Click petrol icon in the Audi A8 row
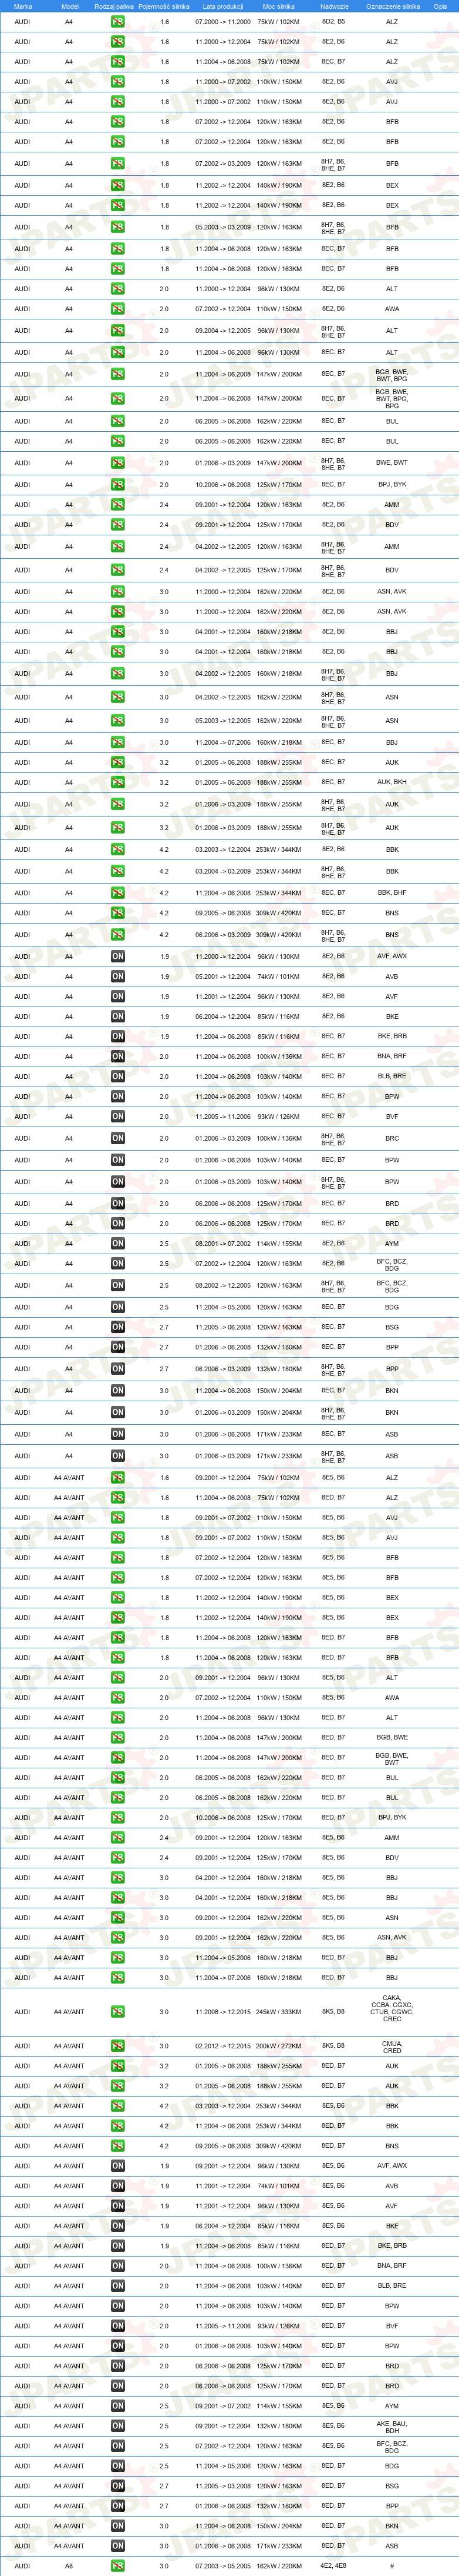This screenshot has height=2576, width=459. 118,2566
